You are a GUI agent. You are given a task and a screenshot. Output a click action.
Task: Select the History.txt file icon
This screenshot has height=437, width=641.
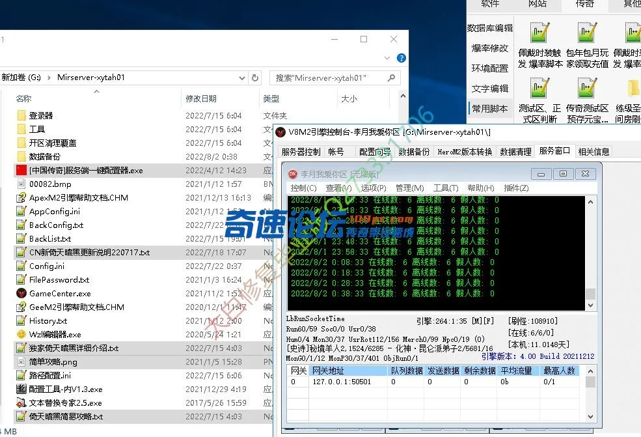pyautogui.click(x=21, y=321)
